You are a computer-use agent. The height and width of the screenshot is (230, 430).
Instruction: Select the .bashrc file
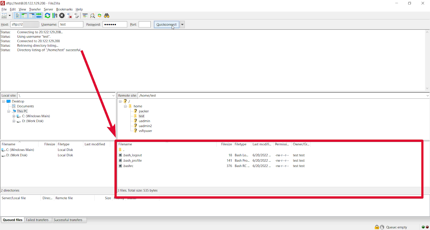click(128, 166)
